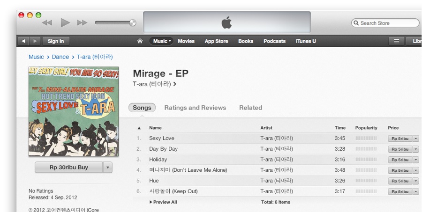
Task: Open price dropdown arrow for Keep Out
Action: pos(416,191)
